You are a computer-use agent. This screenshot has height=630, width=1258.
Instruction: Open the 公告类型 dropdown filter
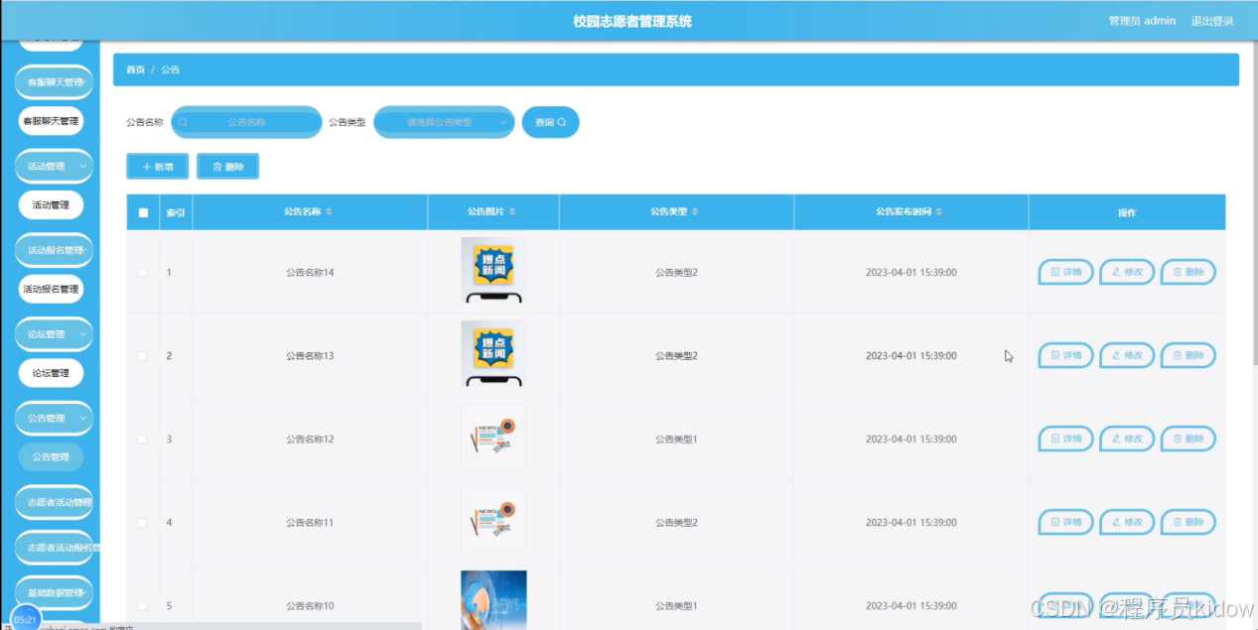tap(444, 123)
